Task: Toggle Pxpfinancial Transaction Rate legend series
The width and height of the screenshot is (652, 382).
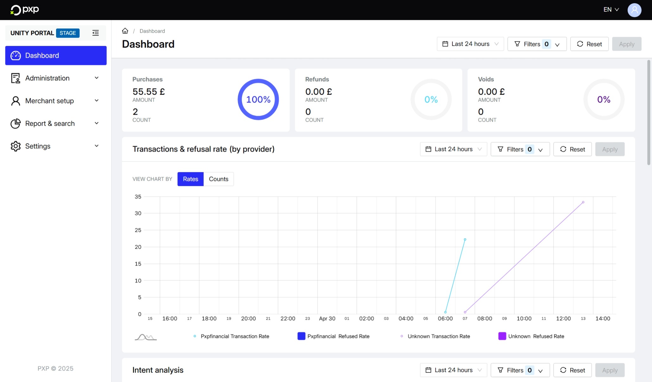Action: [234, 336]
